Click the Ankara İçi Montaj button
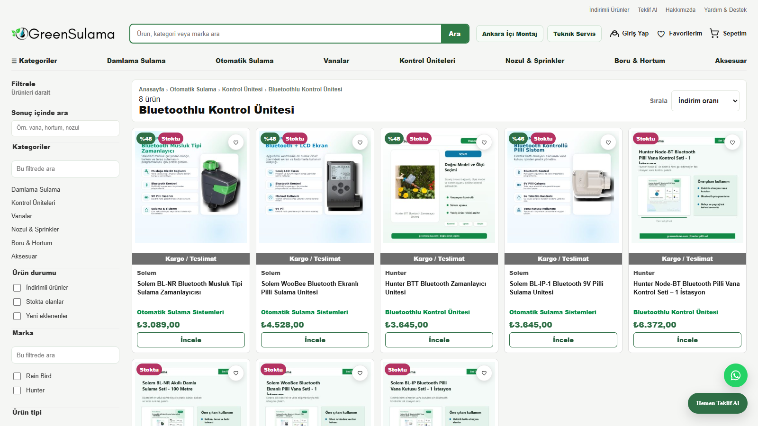The image size is (758, 426). click(x=510, y=34)
